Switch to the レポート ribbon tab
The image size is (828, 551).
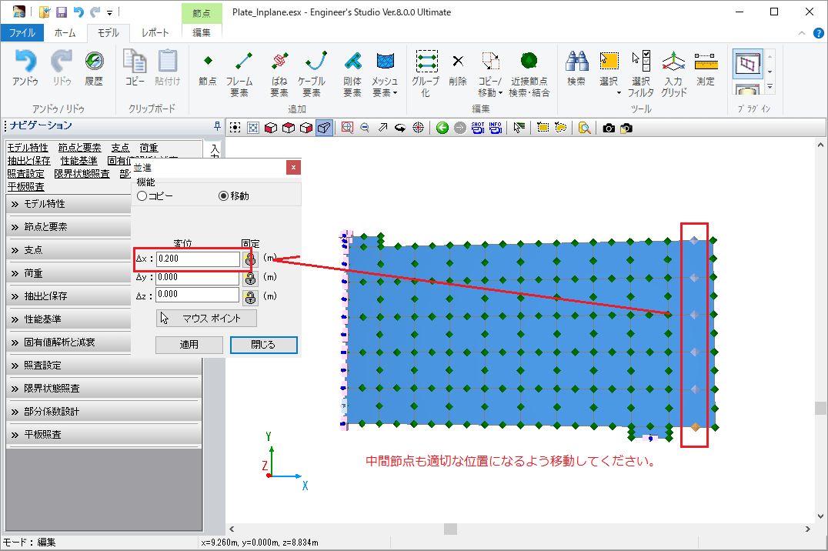(155, 33)
